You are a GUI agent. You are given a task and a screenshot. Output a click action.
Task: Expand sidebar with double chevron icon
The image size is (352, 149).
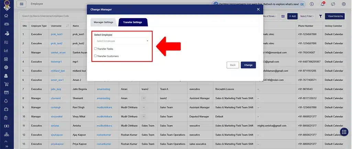(7, 146)
